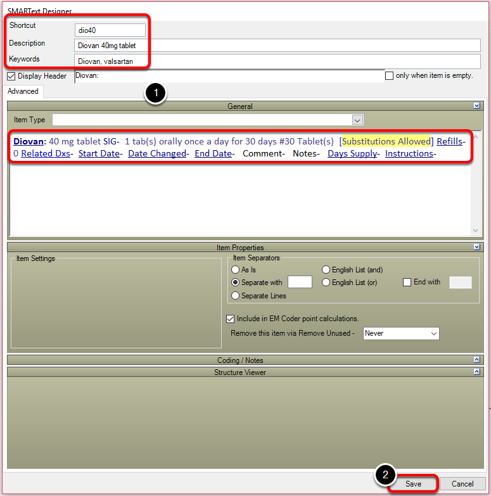
Task: Click the Cancel button
Action: pyautogui.click(x=462, y=484)
